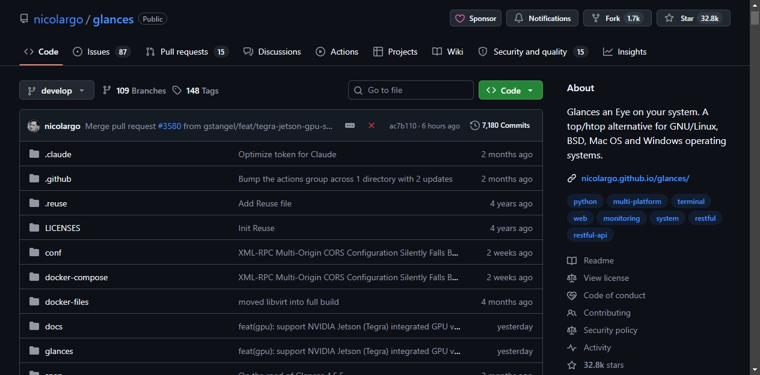This screenshot has width=760, height=375.
Task: Open pull request #3580 link
Action: [x=170, y=126]
